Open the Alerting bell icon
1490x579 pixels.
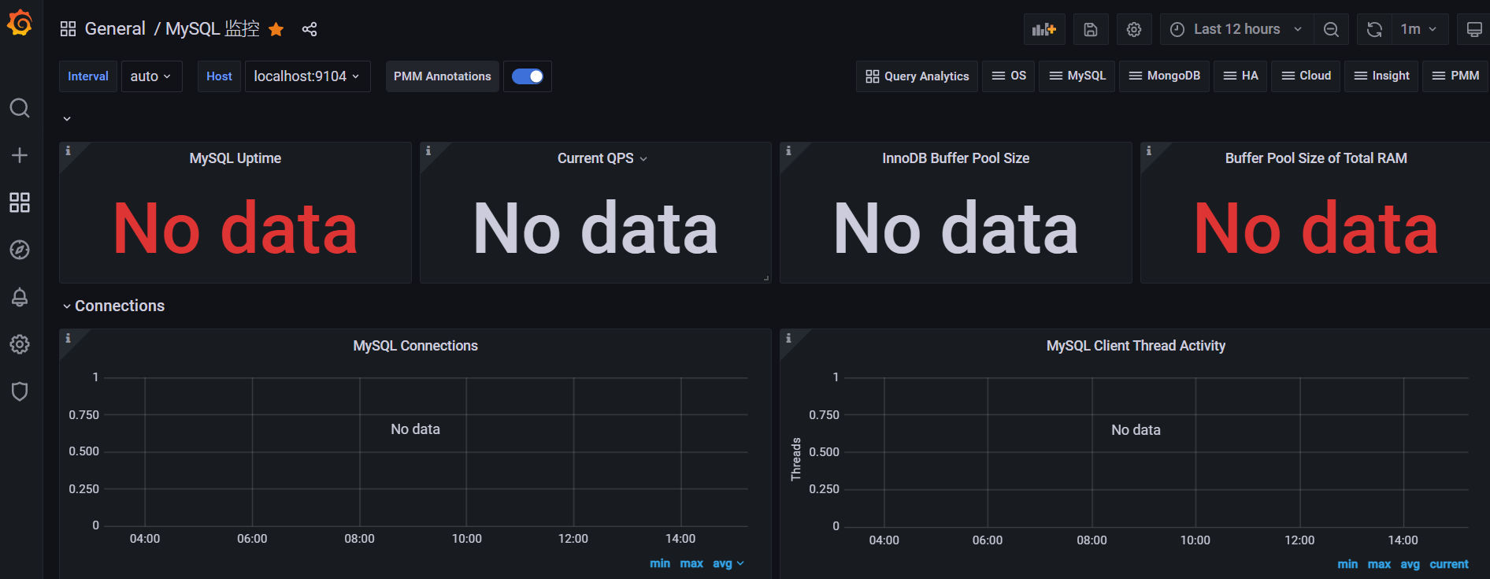[20, 297]
